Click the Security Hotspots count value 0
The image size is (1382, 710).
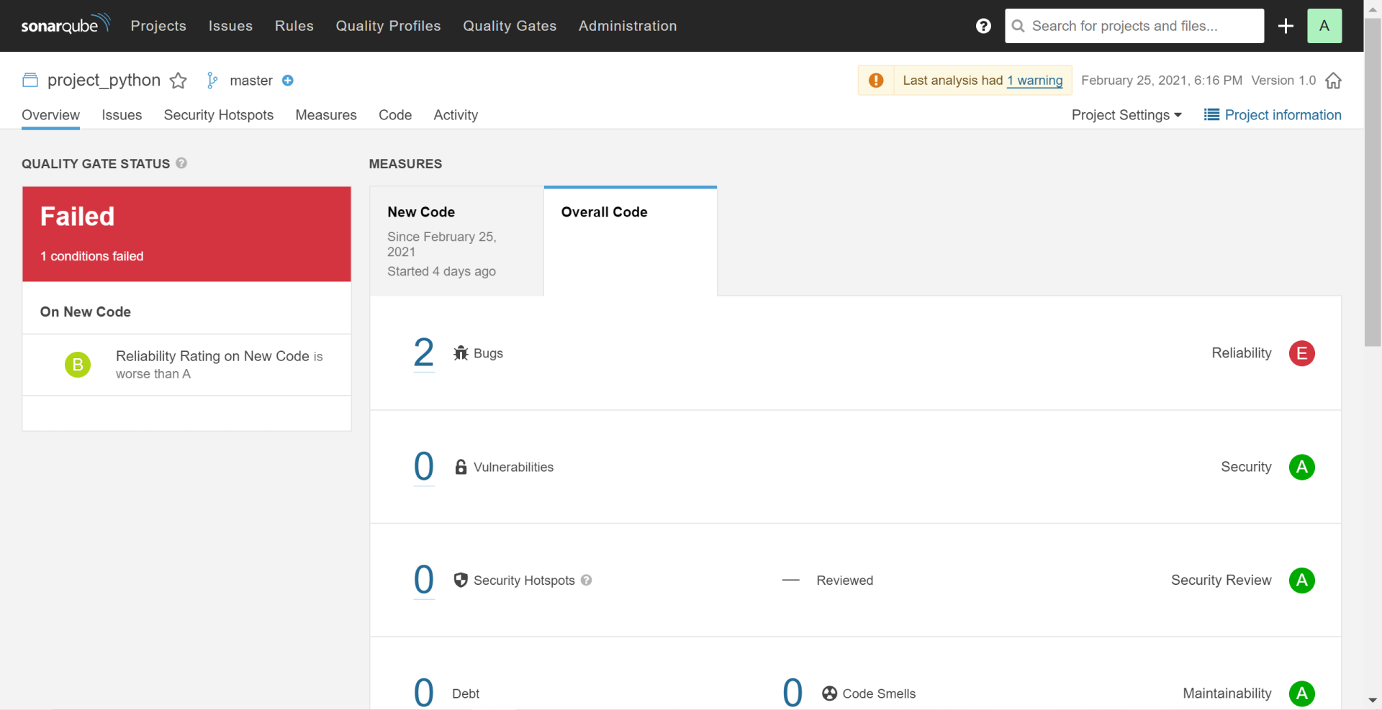point(424,579)
